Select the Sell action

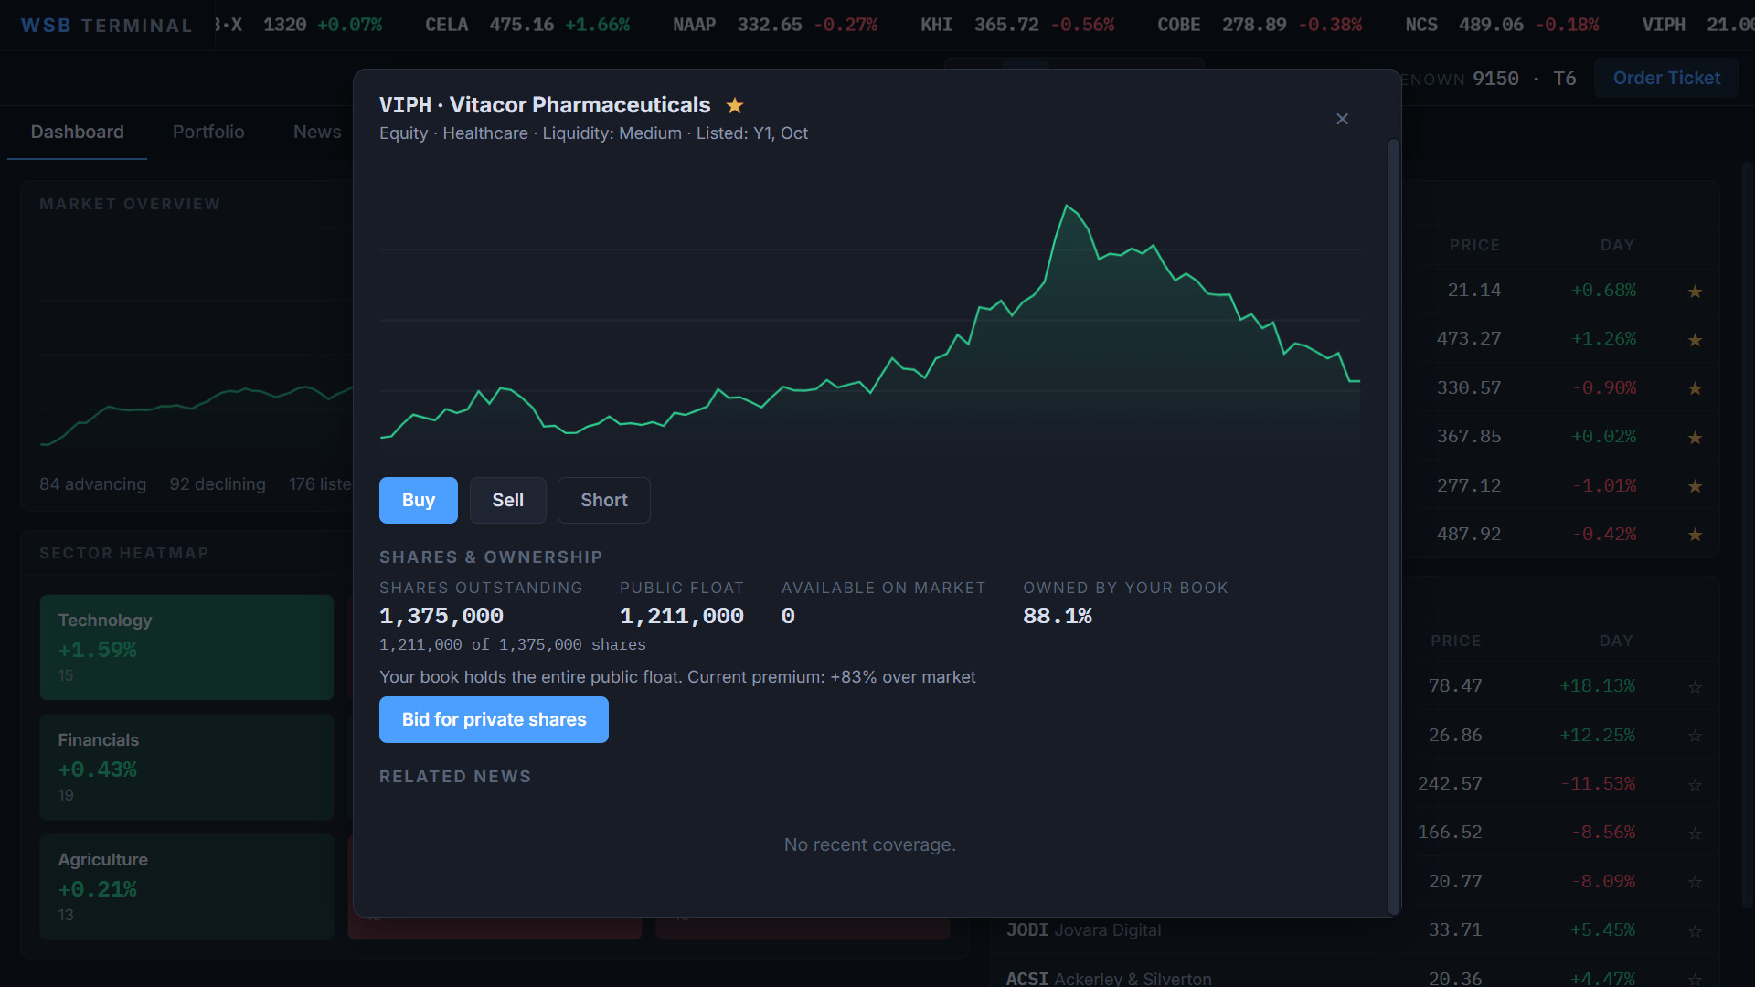(508, 500)
